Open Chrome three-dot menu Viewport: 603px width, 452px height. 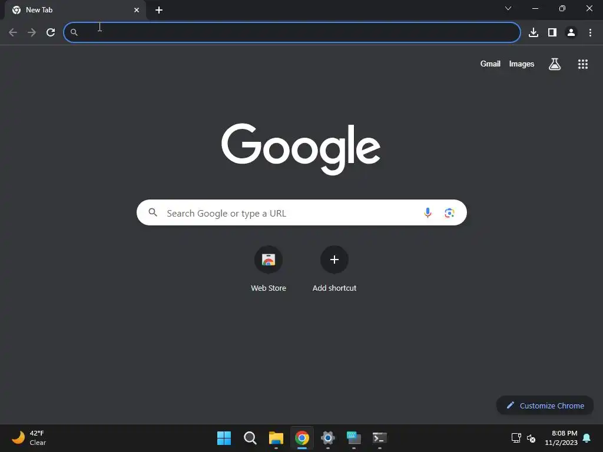[x=590, y=32]
